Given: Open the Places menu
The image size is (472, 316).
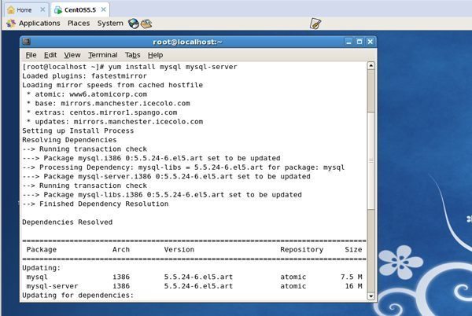Looking at the screenshot, I should pos(79,23).
